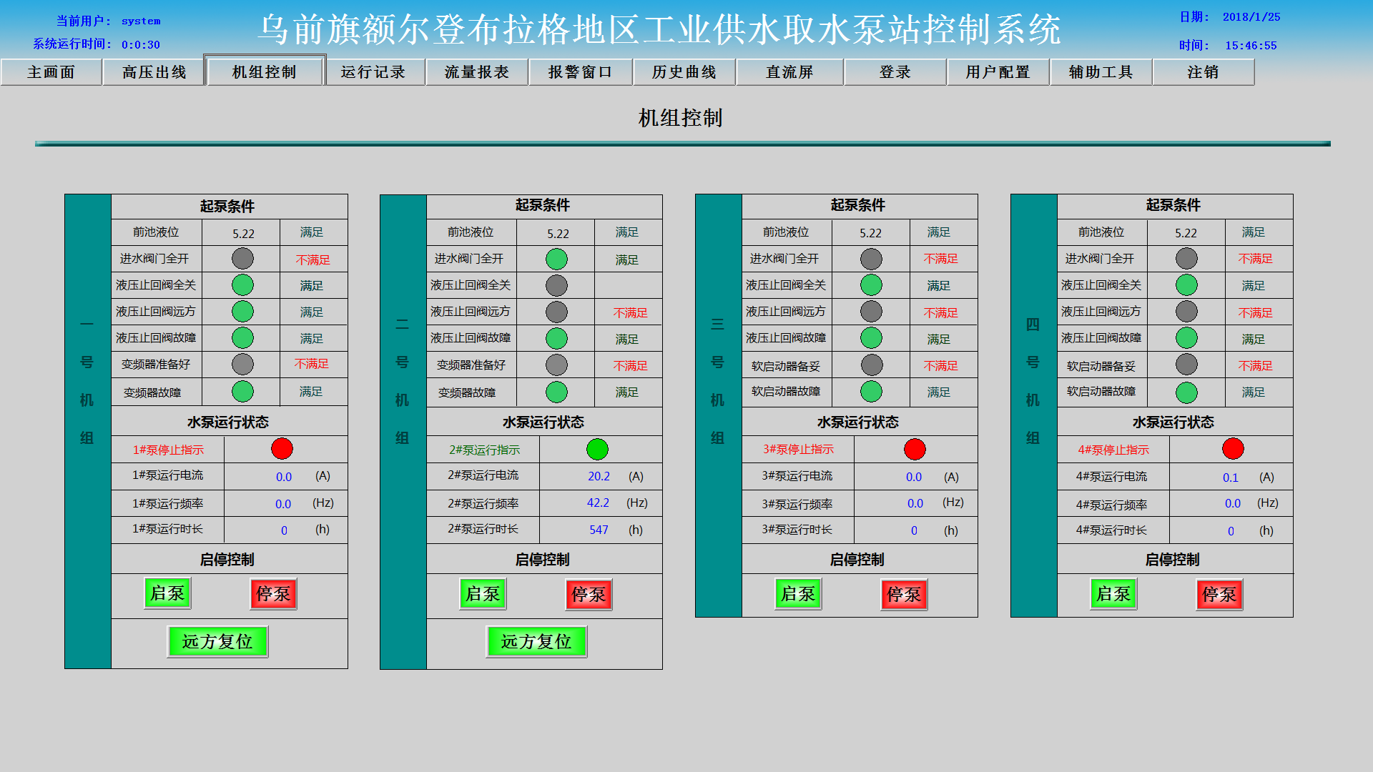The height and width of the screenshot is (772, 1373).
Task: Open the 报警窗口 alarm window tab
Action: pyautogui.click(x=580, y=72)
